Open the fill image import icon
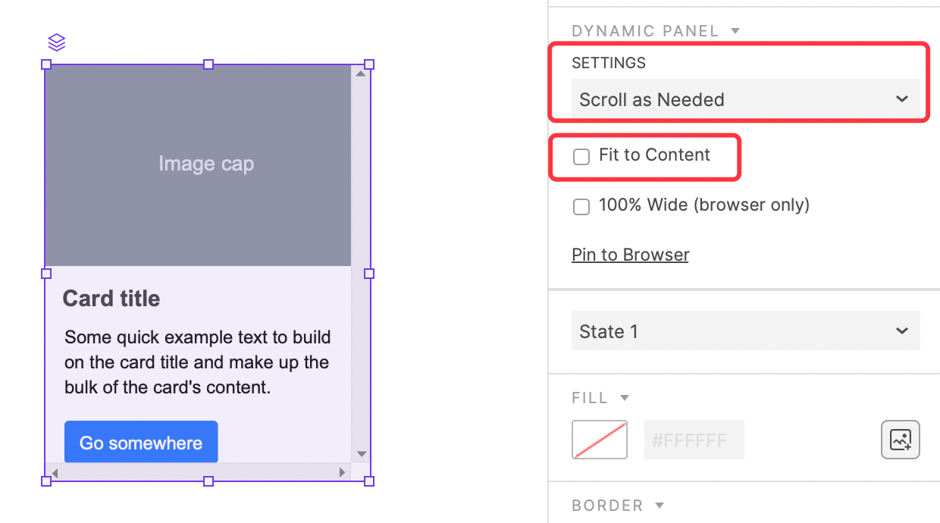This screenshot has height=523, width=940. [x=901, y=440]
